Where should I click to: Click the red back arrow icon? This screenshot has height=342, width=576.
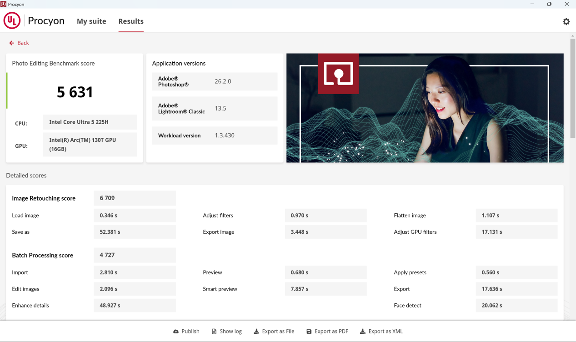pos(12,43)
